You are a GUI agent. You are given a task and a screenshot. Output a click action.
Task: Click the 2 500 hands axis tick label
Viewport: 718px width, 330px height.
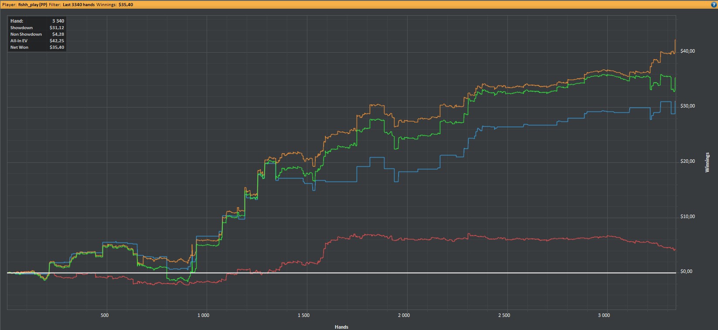point(504,315)
